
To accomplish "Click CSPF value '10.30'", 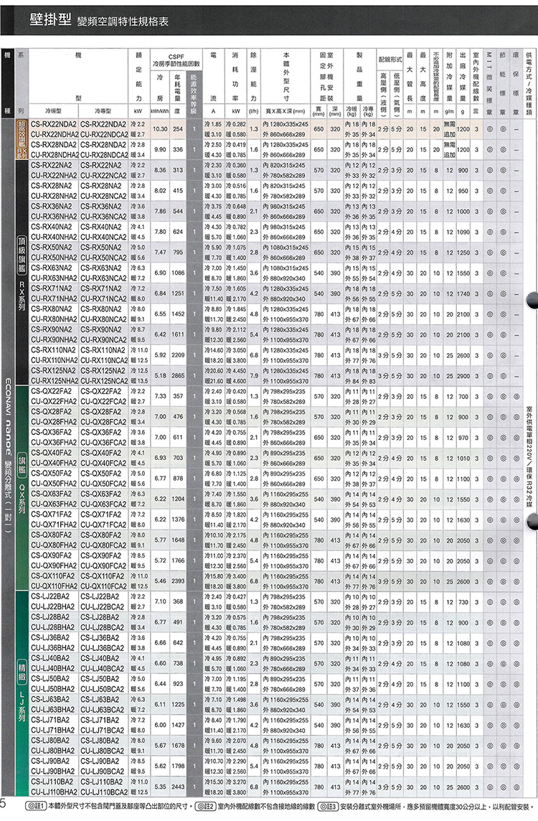I will point(160,128).
